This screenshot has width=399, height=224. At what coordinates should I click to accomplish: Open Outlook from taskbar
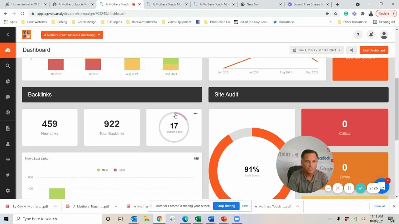tap(134, 219)
